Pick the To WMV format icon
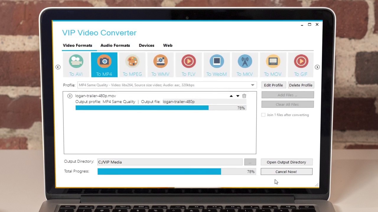 click(x=160, y=65)
